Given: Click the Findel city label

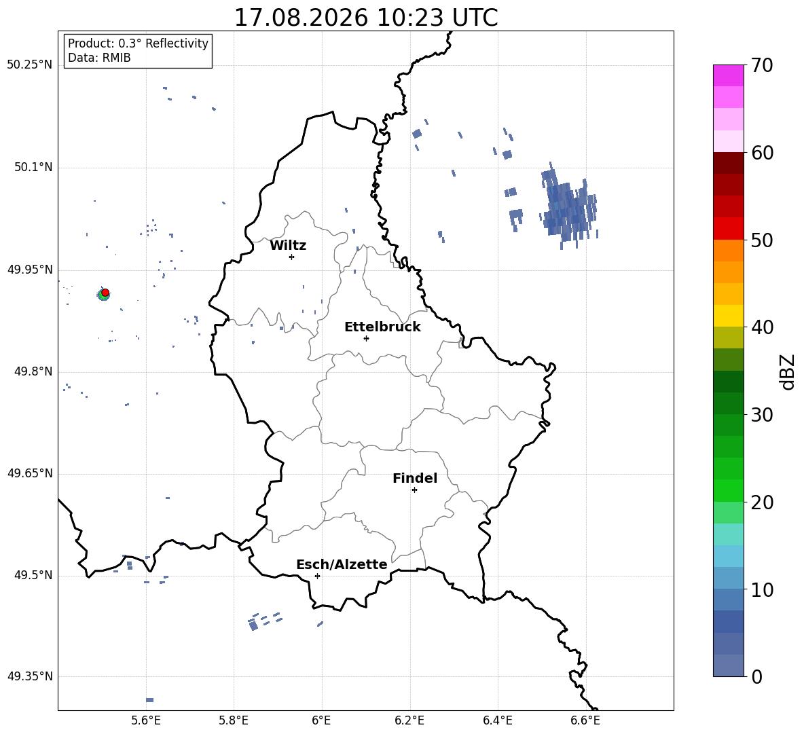Looking at the screenshot, I should tap(415, 478).
